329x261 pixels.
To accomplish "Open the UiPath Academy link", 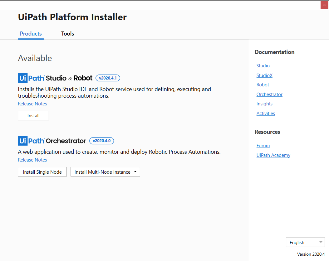I will (x=273, y=155).
